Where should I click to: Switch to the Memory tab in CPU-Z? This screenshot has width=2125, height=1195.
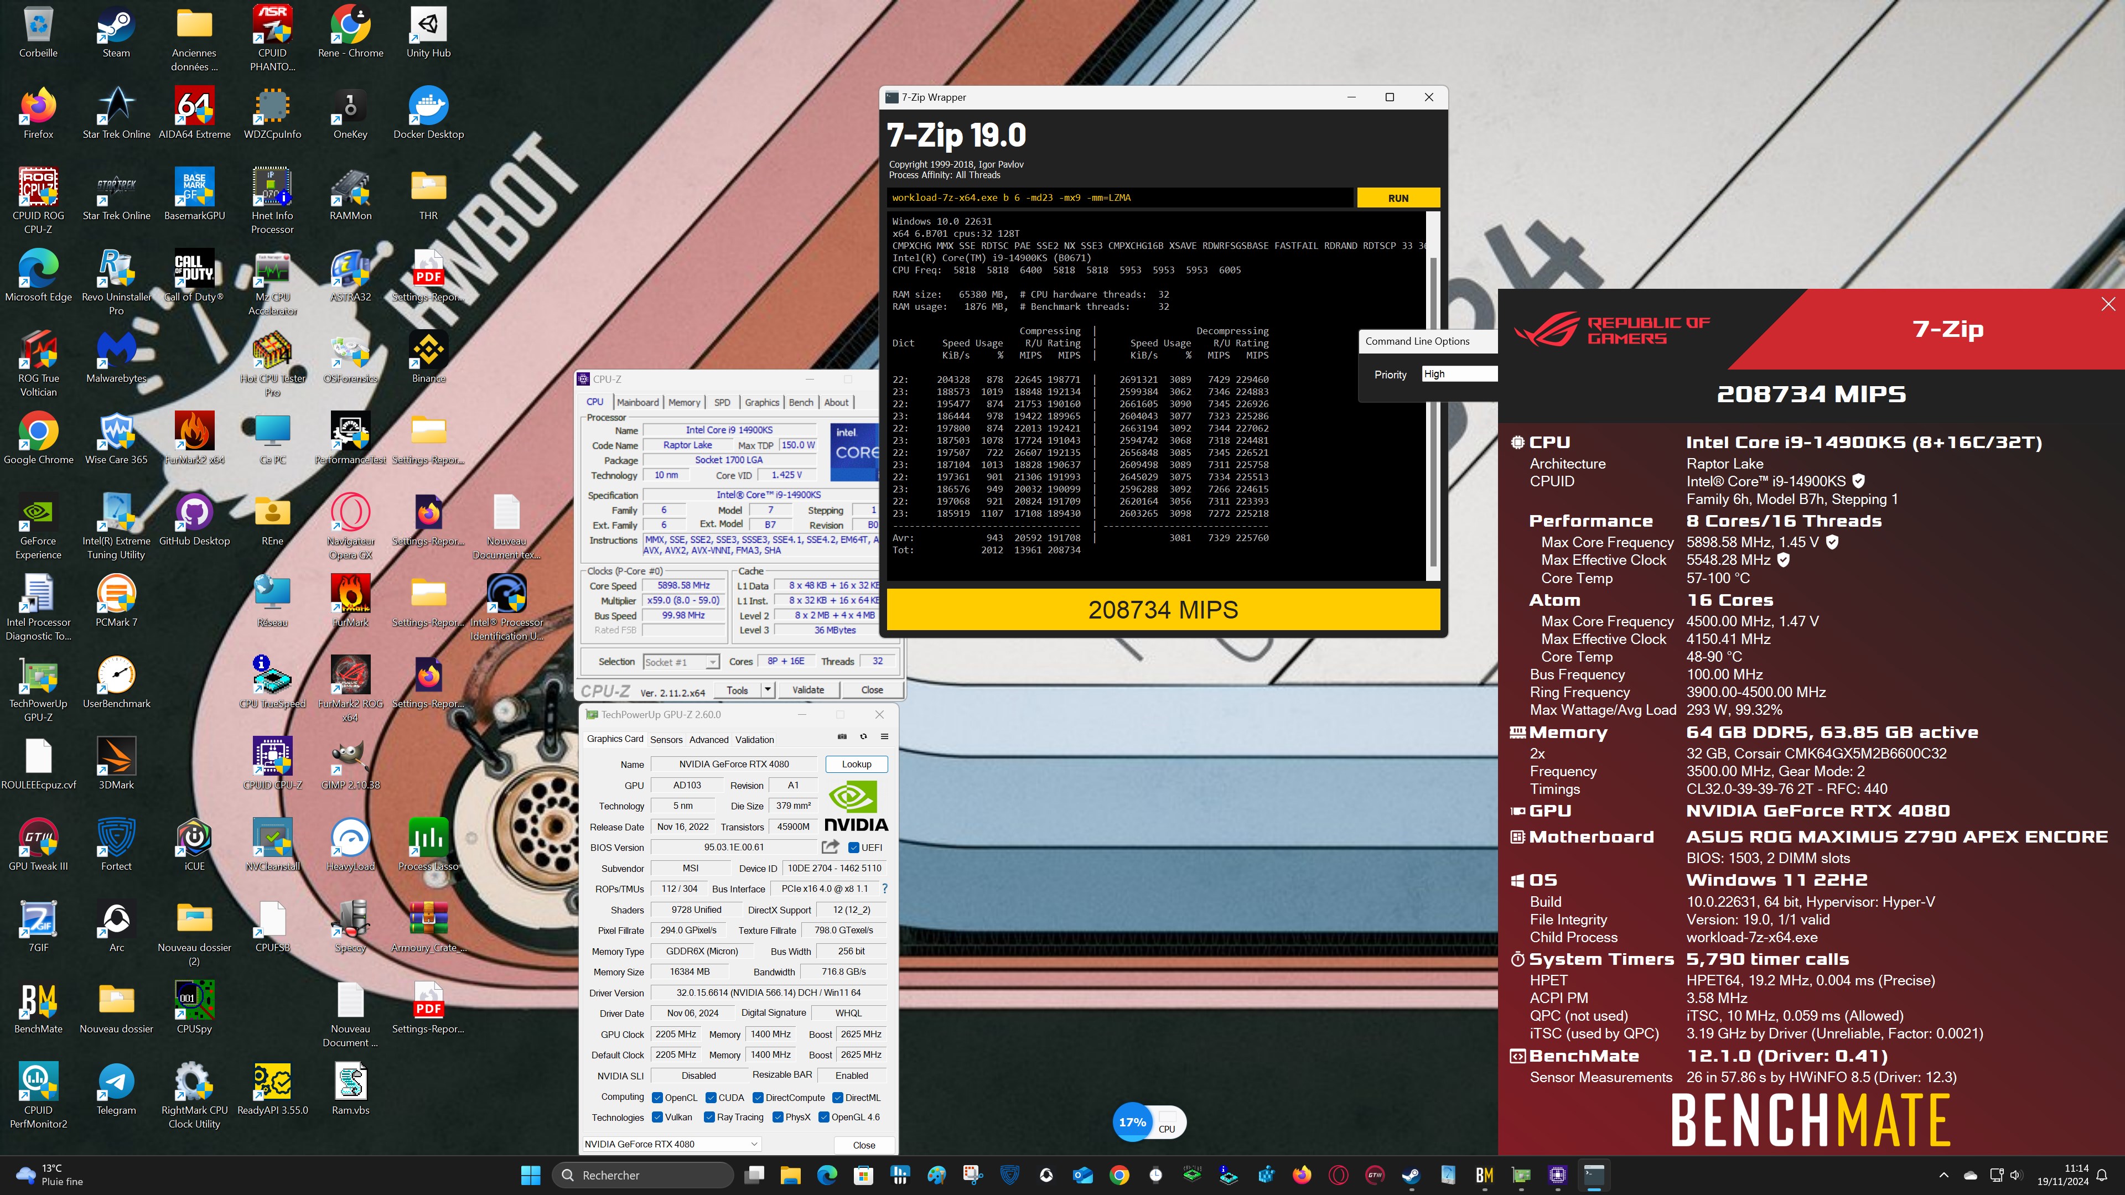684,402
